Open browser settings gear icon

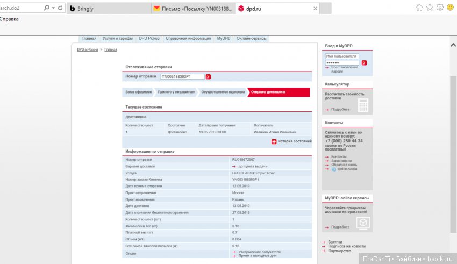click(x=440, y=8)
